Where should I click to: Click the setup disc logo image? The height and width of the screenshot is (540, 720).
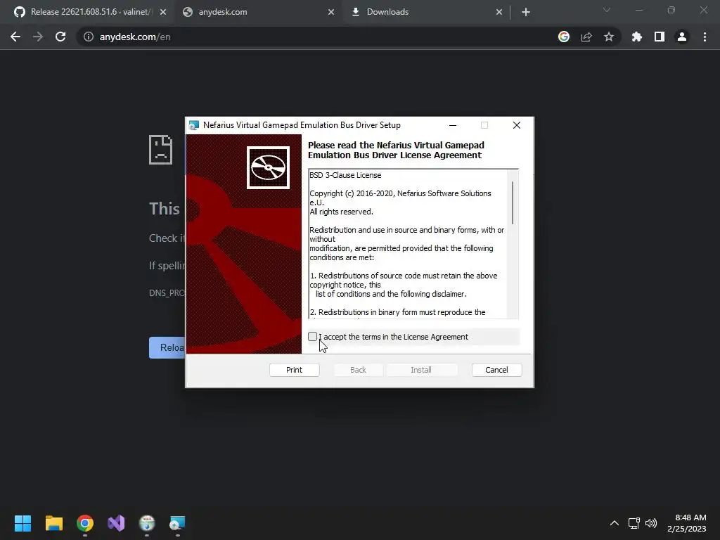[x=268, y=167]
